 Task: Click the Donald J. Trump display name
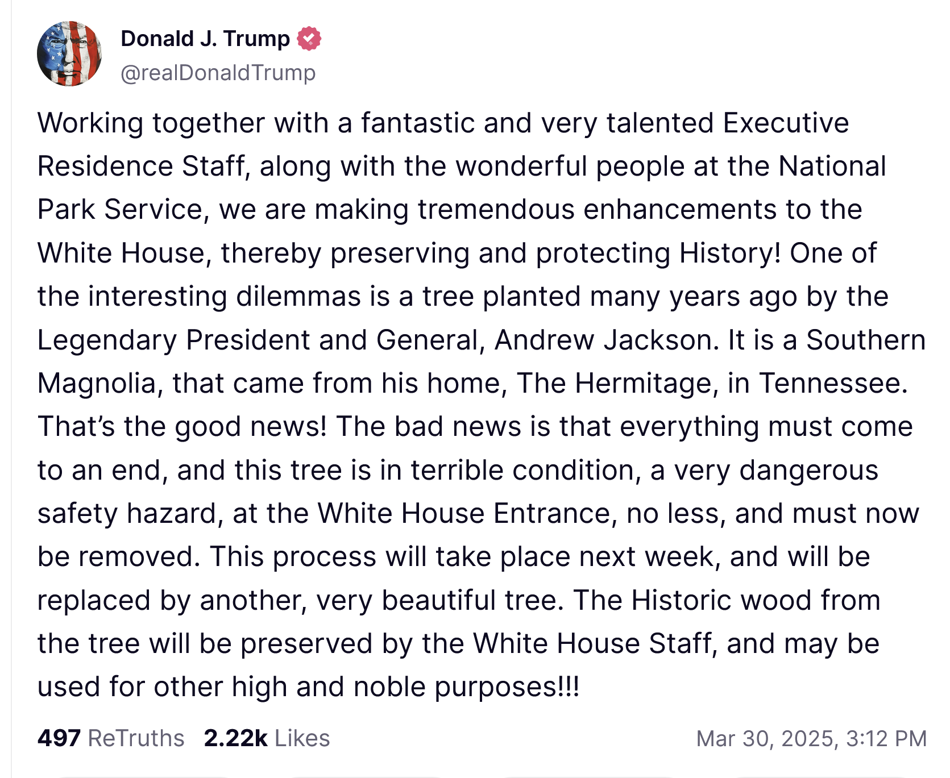coord(205,39)
